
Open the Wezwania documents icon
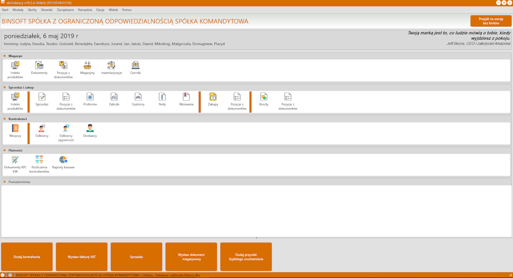pyautogui.click(x=186, y=99)
